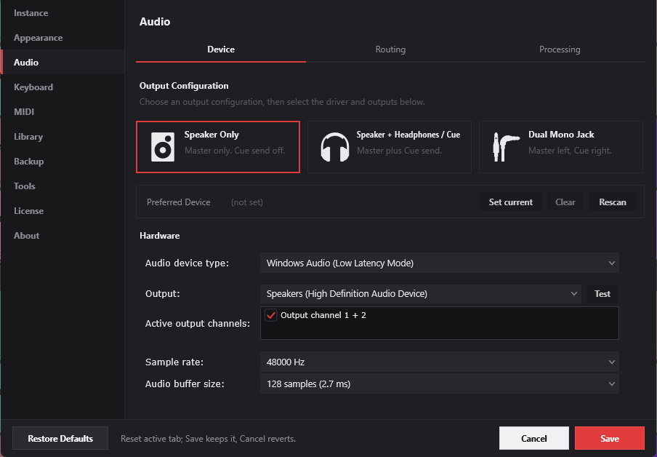Viewport: 657px width, 457px height.
Task: Cancel the settings changes
Action: tap(533, 439)
